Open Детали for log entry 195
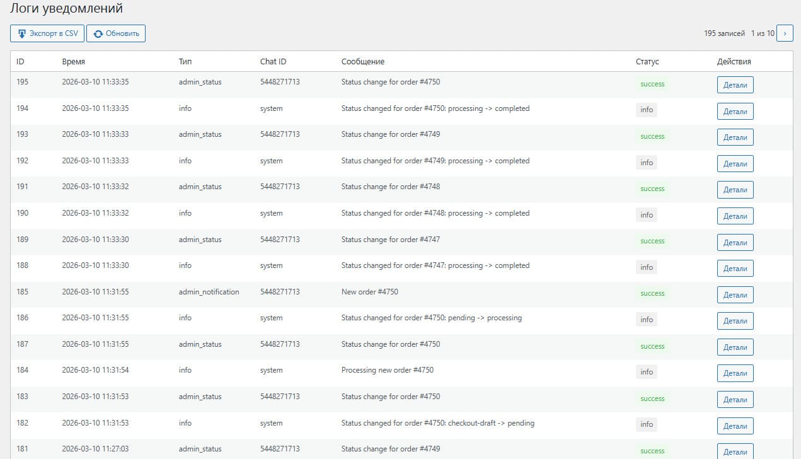Image resolution: width=801 pixels, height=459 pixels. point(735,85)
